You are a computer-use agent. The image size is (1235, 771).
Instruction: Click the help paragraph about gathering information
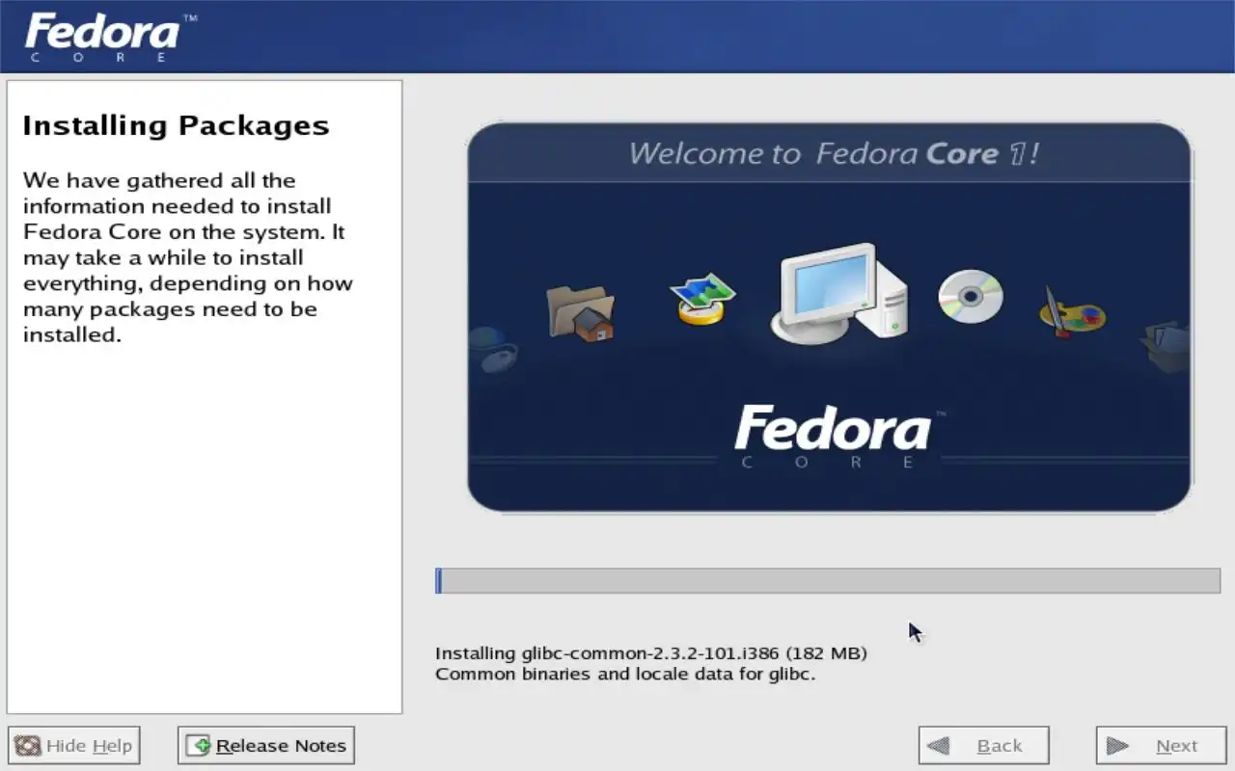[188, 257]
